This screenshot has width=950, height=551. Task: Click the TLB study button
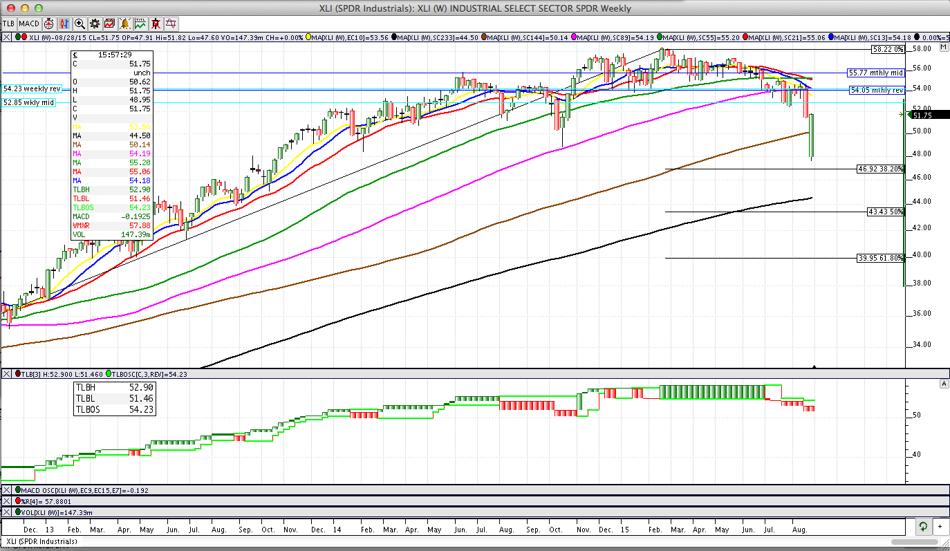coord(8,24)
